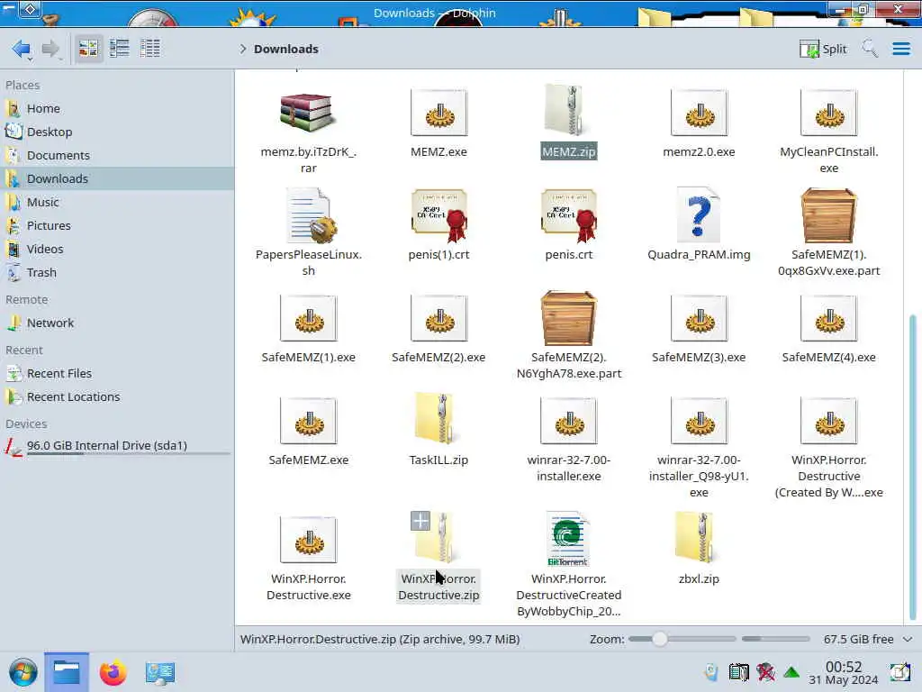The height and width of the screenshot is (692, 922).
Task: Open Videos in Places panel
Action: [x=117, y=249]
